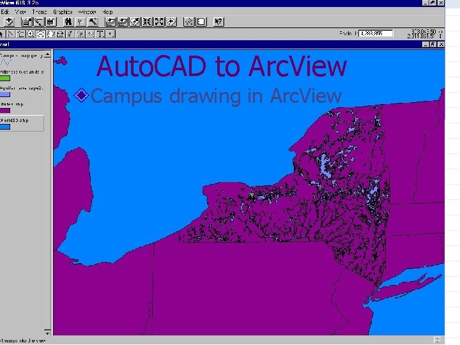Viewport: 460px width, 345px height.
Task: Click the small green campus feature on map
Action: point(250,195)
